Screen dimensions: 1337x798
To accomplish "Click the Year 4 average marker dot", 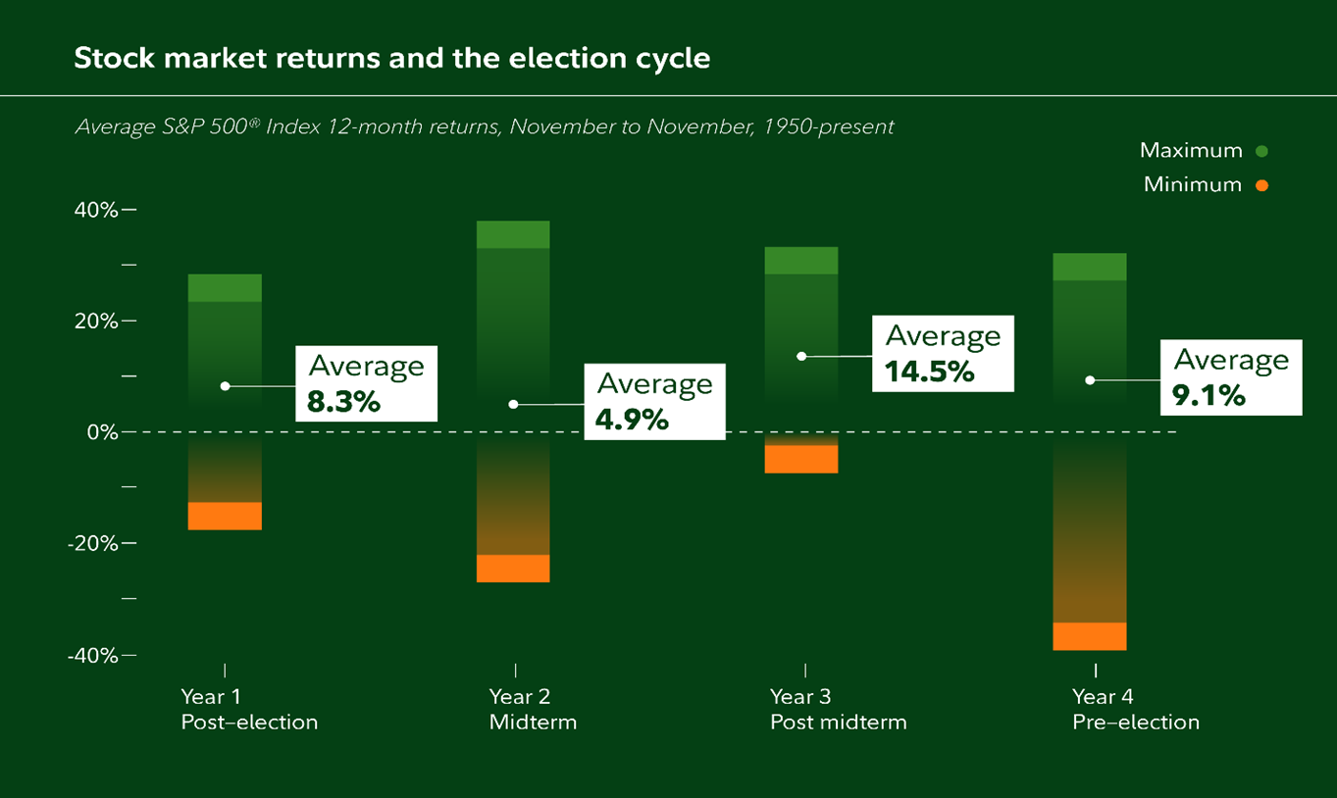I will [x=1090, y=380].
